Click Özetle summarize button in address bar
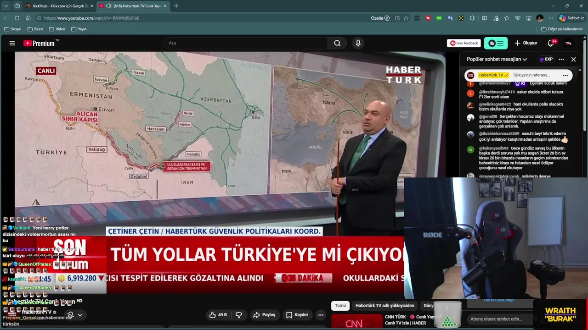Screen dimensions: 588x330 coord(380,18)
